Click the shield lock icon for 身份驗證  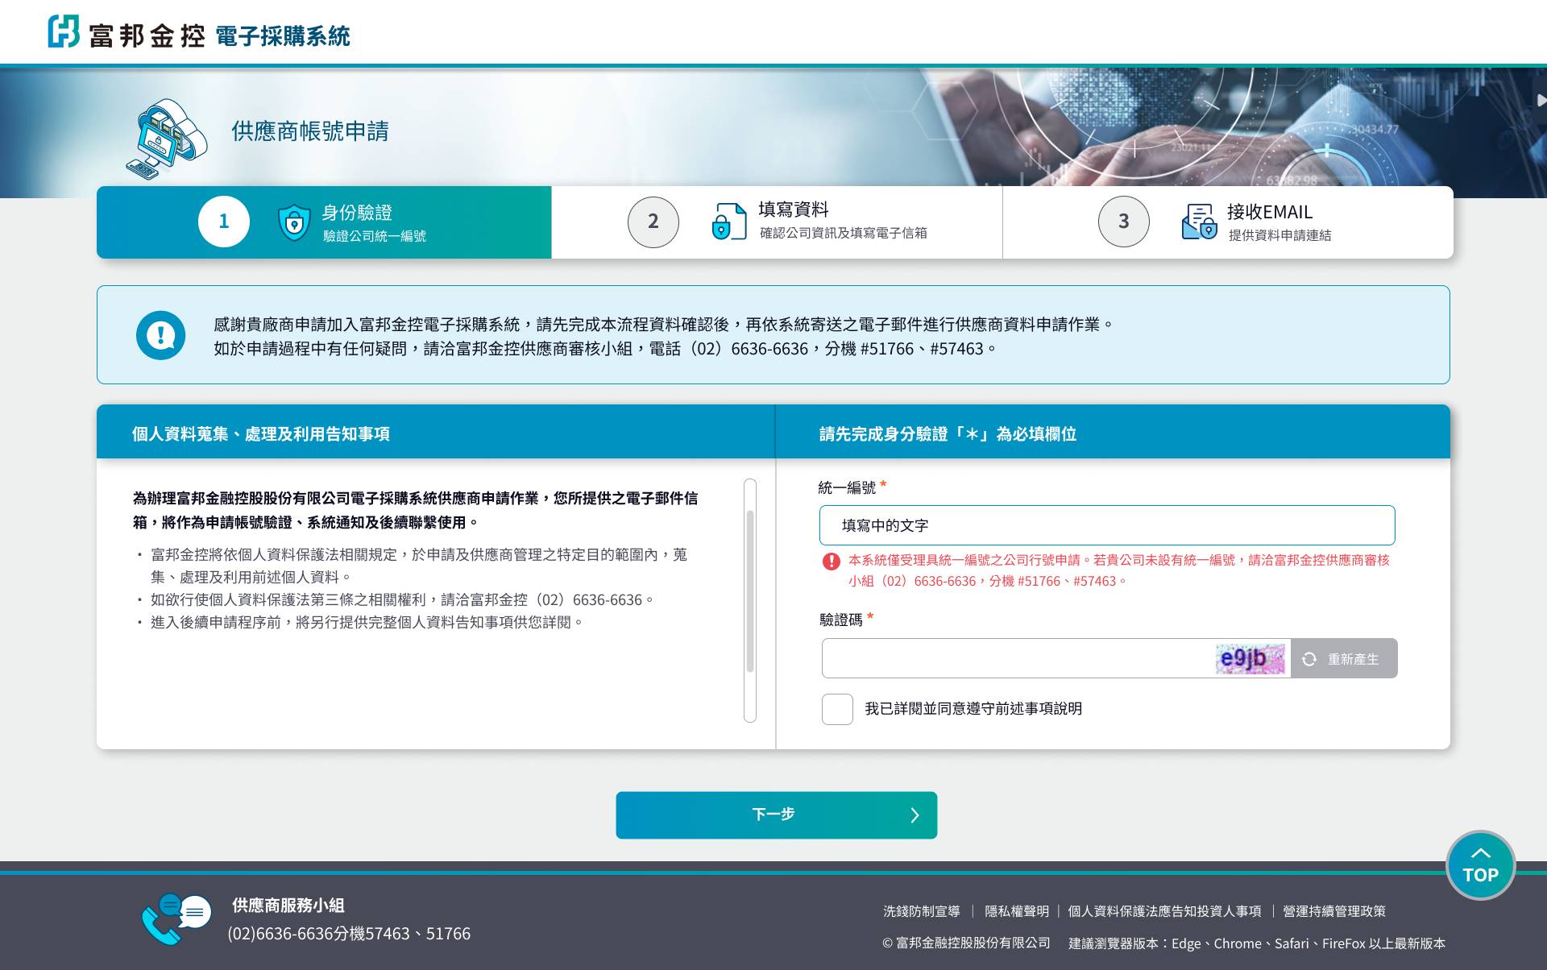(294, 222)
